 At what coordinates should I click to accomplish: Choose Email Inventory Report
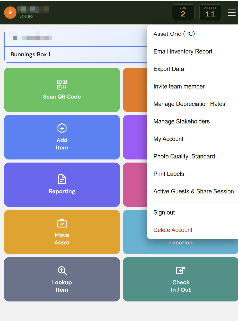click(x=183, y=51)
